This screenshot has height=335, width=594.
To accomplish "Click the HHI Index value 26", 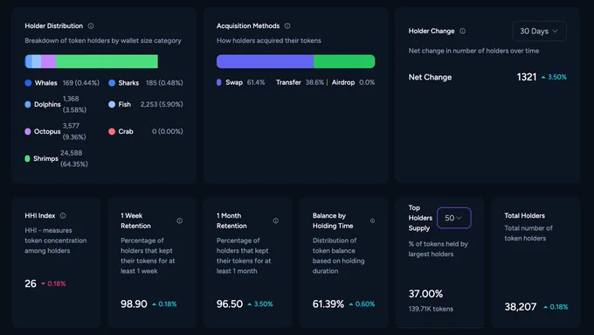I will (x=31, y=283).
